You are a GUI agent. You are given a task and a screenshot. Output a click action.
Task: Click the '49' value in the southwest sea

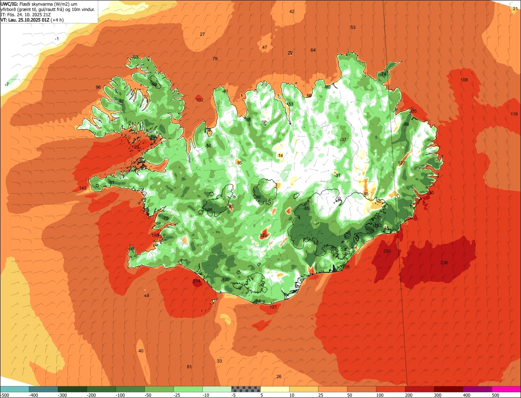(147, 295)
